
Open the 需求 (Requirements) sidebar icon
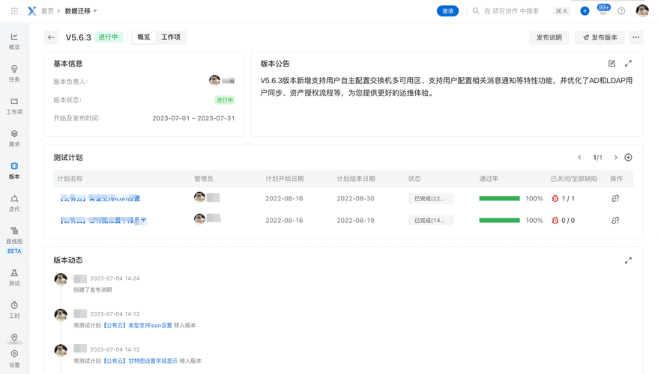14,138
